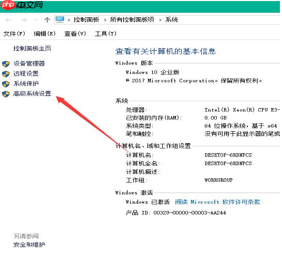Select 笔和触控 value text

click(242, 134)
